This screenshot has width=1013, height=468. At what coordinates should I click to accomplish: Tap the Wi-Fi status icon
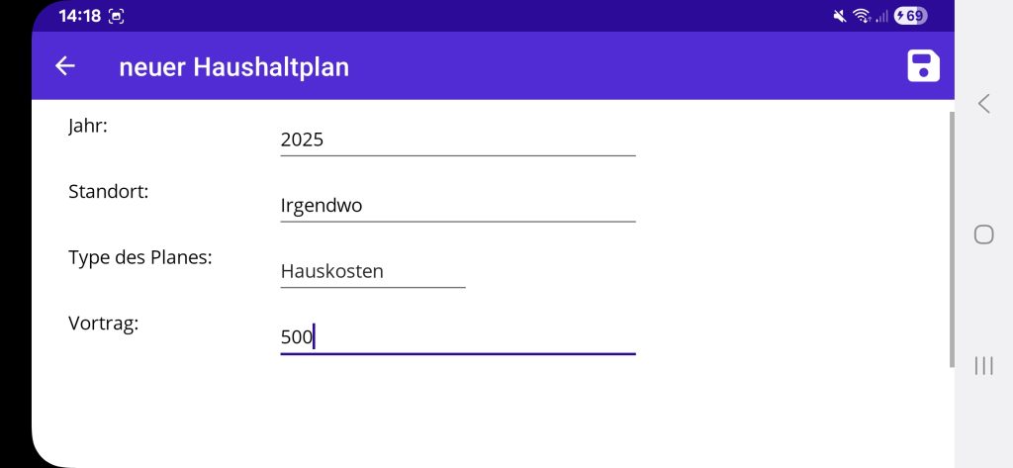click(x=861, y=16)
